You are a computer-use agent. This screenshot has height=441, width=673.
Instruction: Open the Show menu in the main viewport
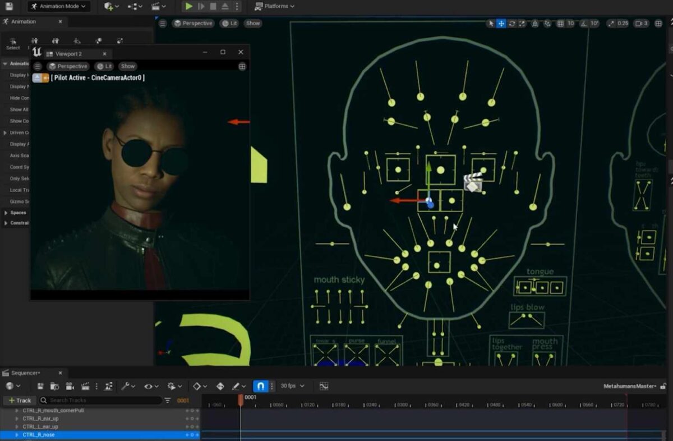[x=252, y=23]
